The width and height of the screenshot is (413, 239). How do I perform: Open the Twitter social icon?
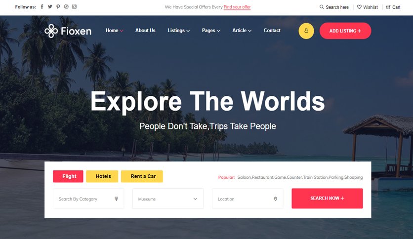[50, 7]
